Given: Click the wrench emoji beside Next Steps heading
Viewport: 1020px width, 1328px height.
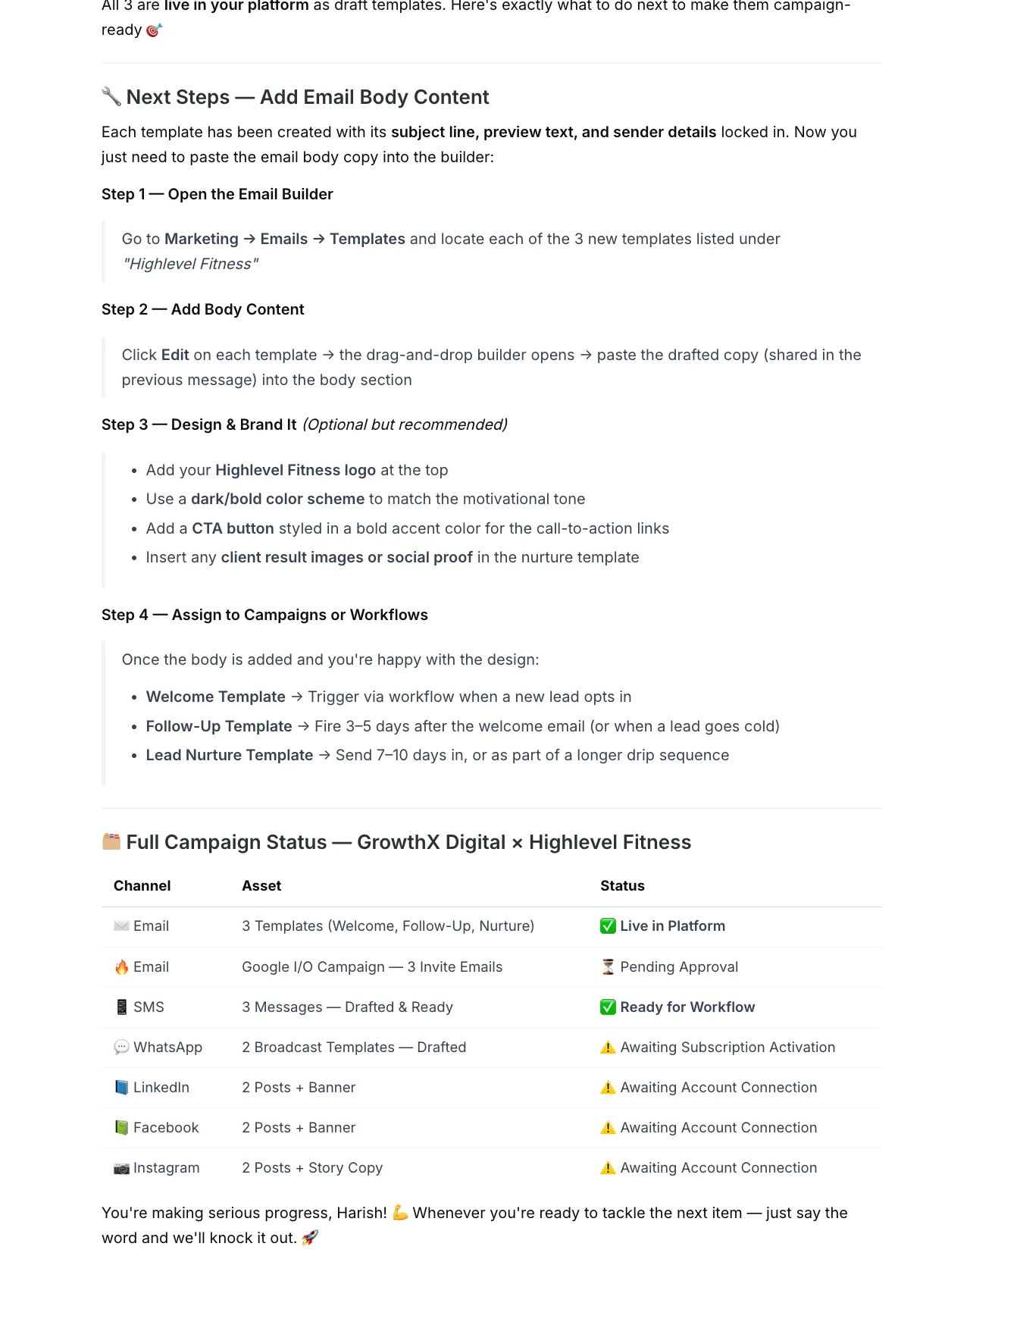Looking at the screenshot, I should 111,96.
